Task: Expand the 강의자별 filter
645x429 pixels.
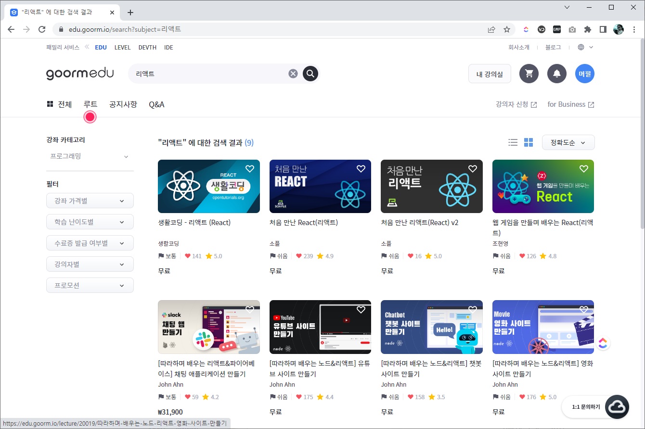Action: click(90, 264)
